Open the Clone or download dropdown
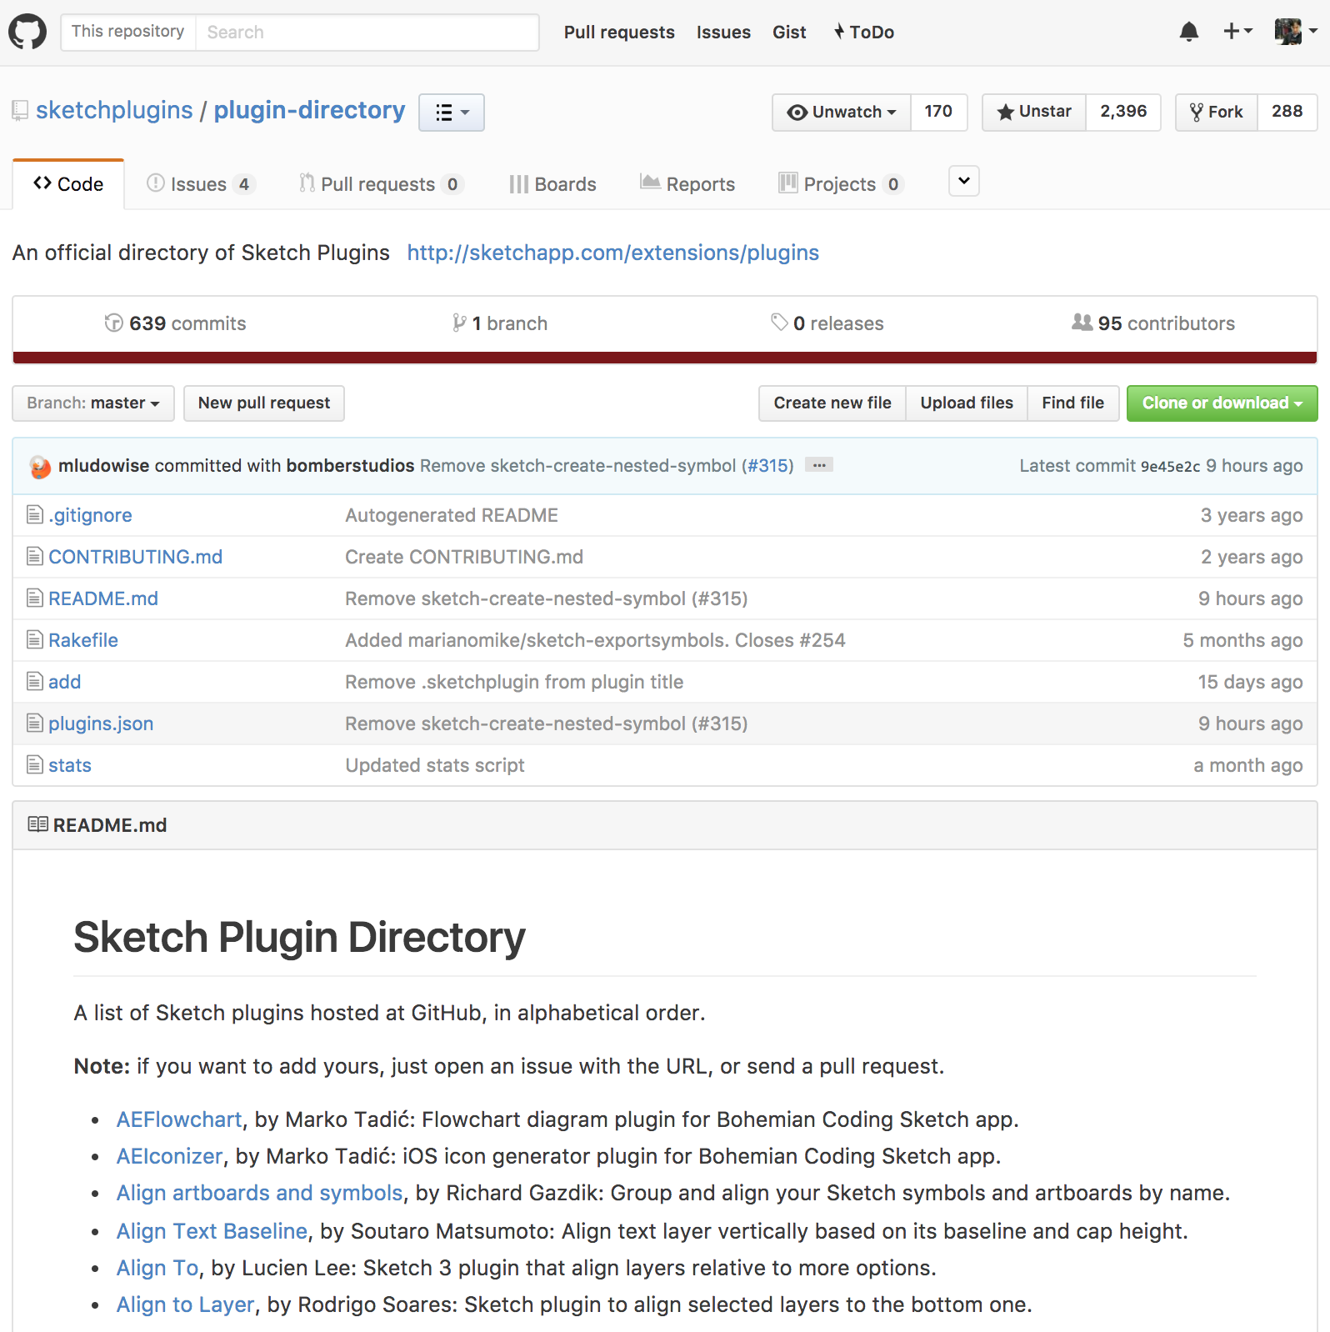Viewport: 1330px width, 1332px height. [x=1222, y=403]
